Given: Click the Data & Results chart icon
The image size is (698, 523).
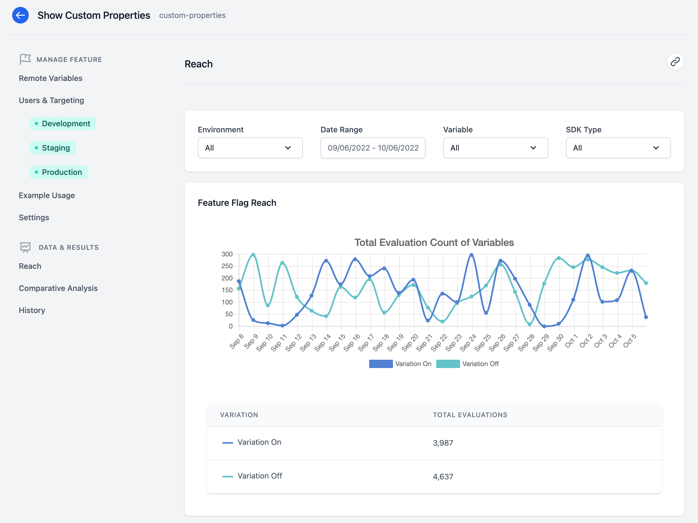Looking at the screenshot, I should (x=25, y=247).
